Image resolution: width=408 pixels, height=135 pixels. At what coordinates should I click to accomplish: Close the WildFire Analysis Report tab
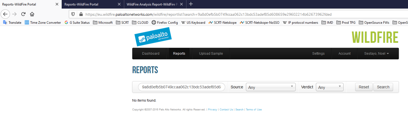coord(181,4)
